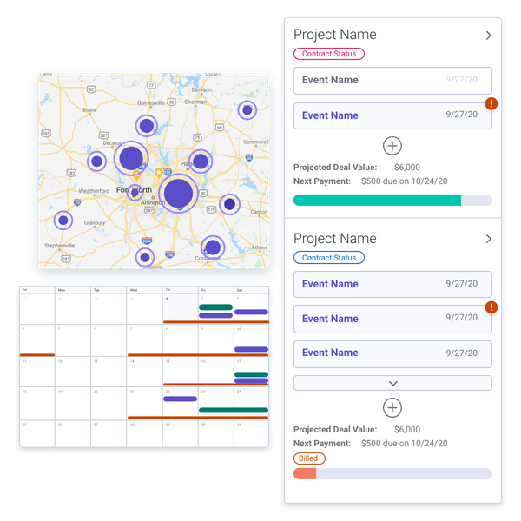Screen dimensions: 521x521
Task: Select the purple event on calendar day 22
Action: 180,399
